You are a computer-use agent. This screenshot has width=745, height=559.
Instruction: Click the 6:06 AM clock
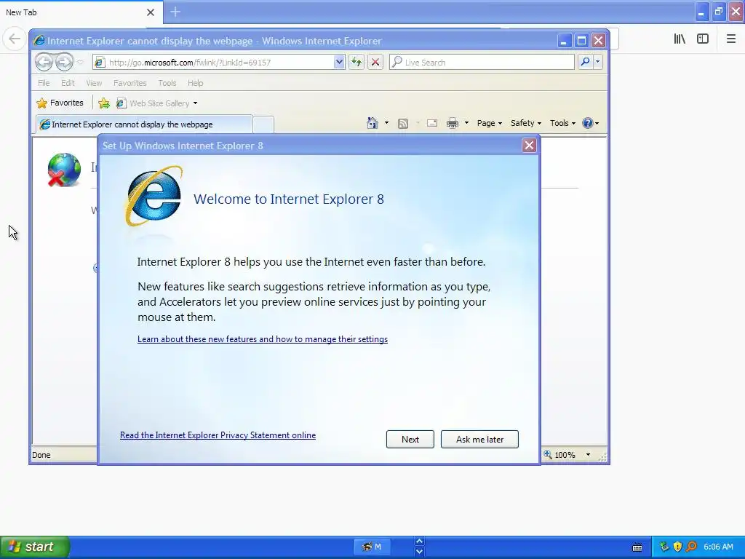click(718, 547)
